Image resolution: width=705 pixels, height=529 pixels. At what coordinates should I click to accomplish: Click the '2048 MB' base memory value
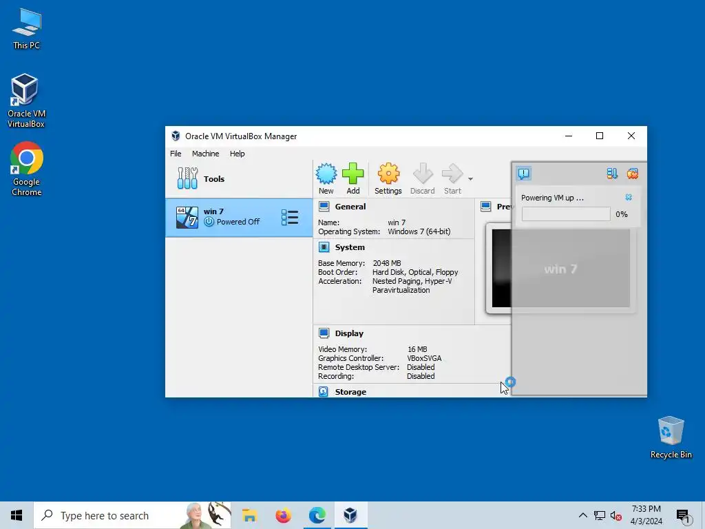coord(387,263)
